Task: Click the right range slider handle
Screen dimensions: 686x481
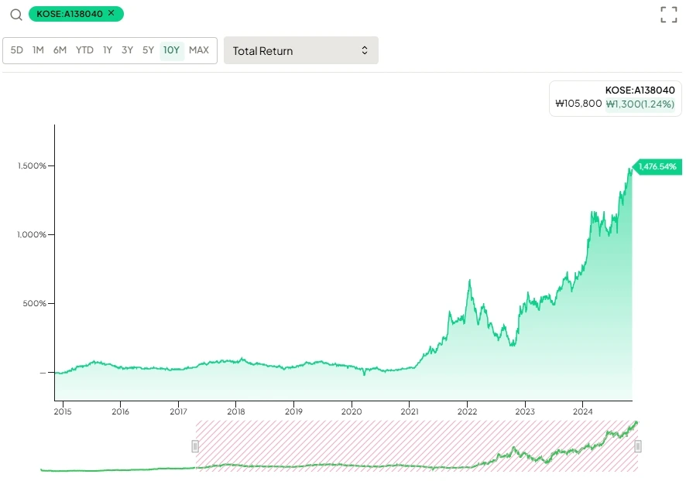Action: [638, 446]
